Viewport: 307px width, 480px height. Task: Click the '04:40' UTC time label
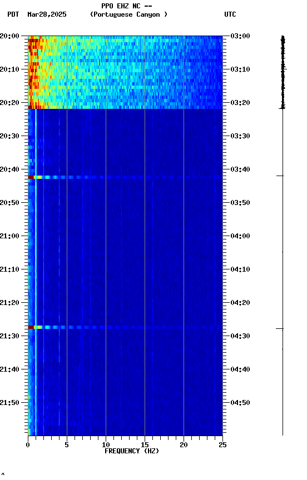tap(240, 370)
